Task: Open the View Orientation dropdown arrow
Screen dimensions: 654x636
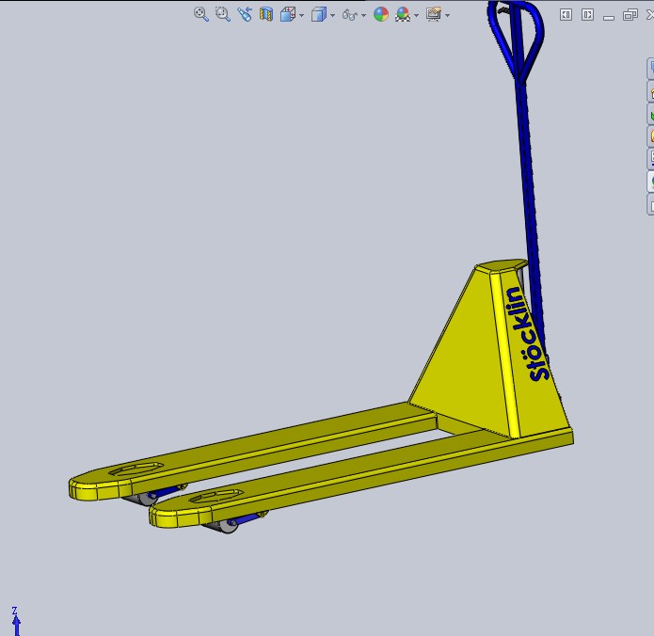Action: pyautogui.click(x=301, y=15)
